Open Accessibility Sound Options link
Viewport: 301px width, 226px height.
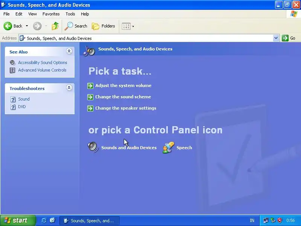pyautogui.click(x=43, y=63)
